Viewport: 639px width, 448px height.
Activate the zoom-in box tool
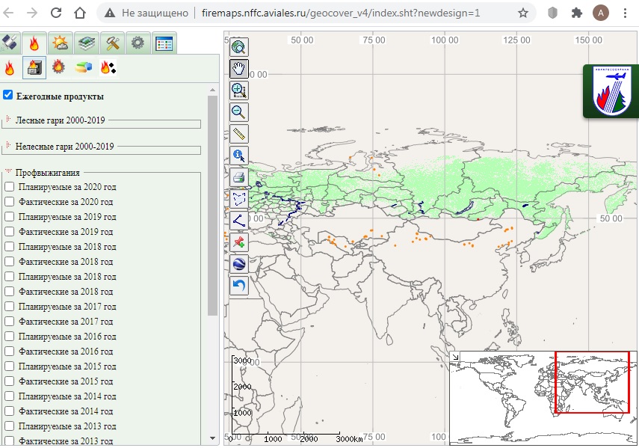click(238, 90)
